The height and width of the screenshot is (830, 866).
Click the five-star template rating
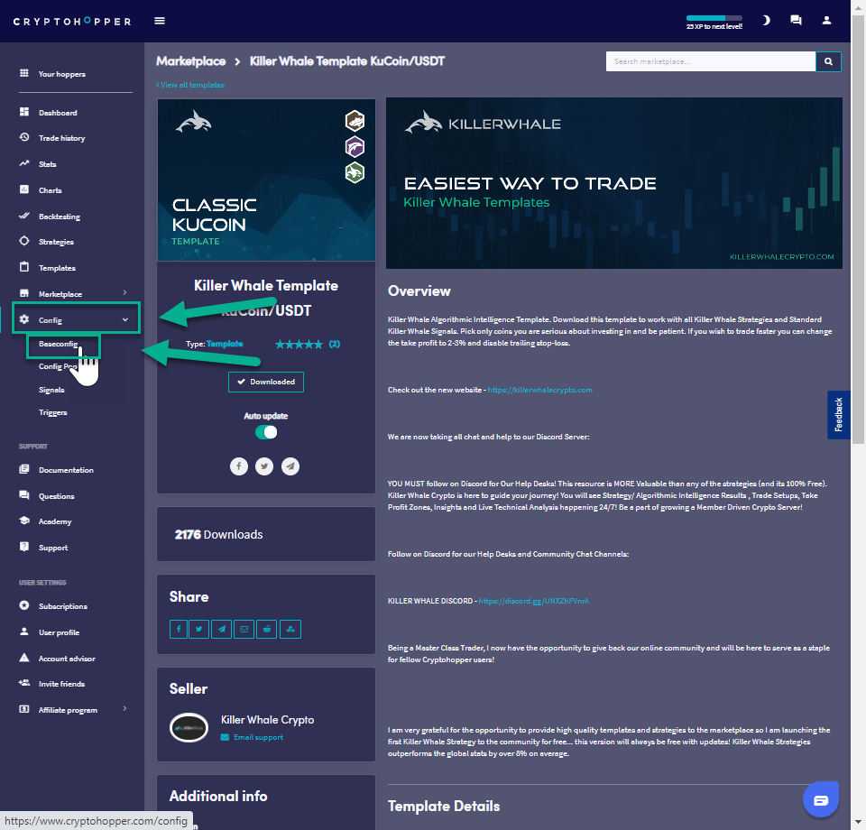point(298,345)
